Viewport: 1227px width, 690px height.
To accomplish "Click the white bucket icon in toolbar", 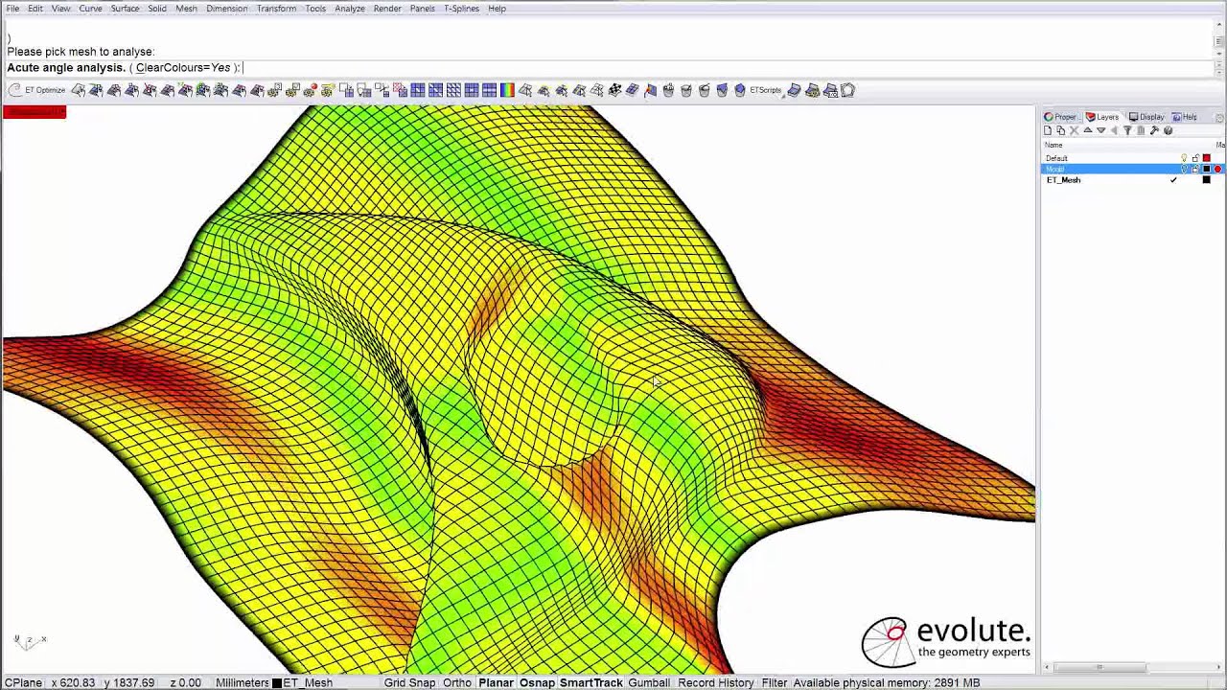I will [686, 90].
